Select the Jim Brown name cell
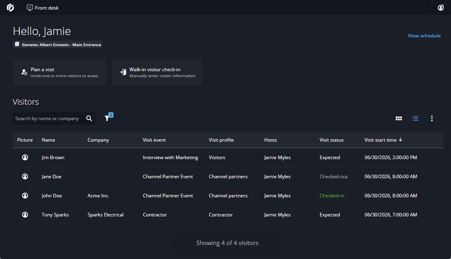This screenshot has height=259, width=451. [53, 158]
